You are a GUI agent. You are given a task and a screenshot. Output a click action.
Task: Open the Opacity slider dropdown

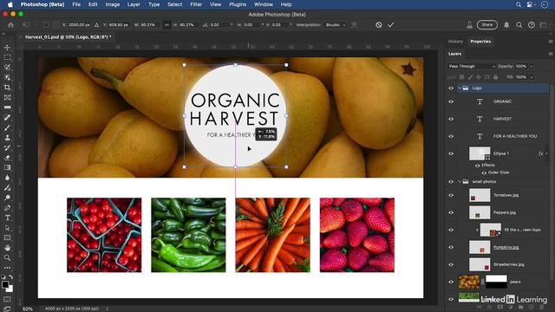tap(532, 67)
